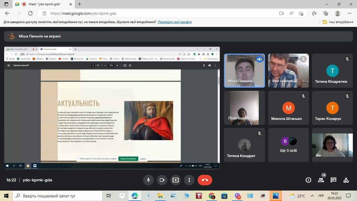Image resolution: width=357 pixels, height=201 pixels.
Task: Toggle the camera in the call bar
Action: click(x=162, y=180)
